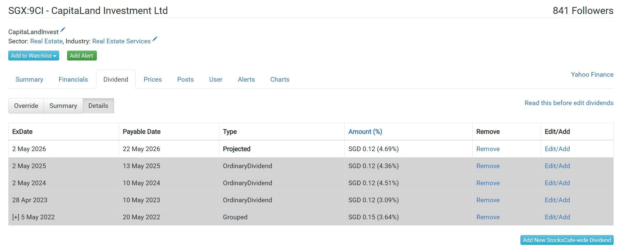
Task: Edit/Add for the 28 Apr 2023 row
Action: [557, 200]
